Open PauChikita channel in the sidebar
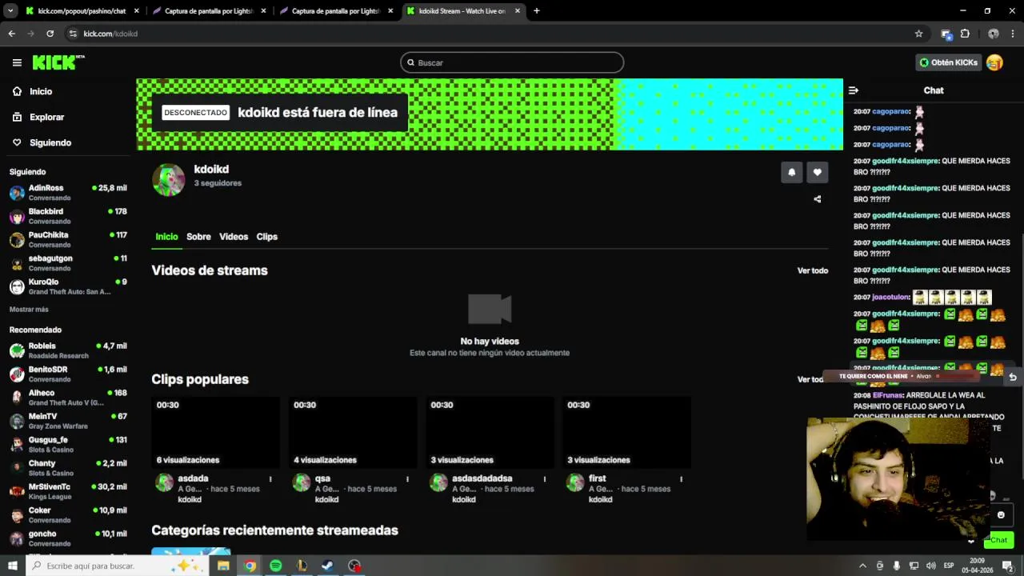Viewport: 1024px width, 576px height. (67, 240)
